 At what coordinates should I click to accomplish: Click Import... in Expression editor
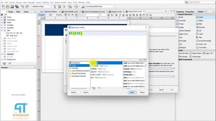[x=74, y=92]
